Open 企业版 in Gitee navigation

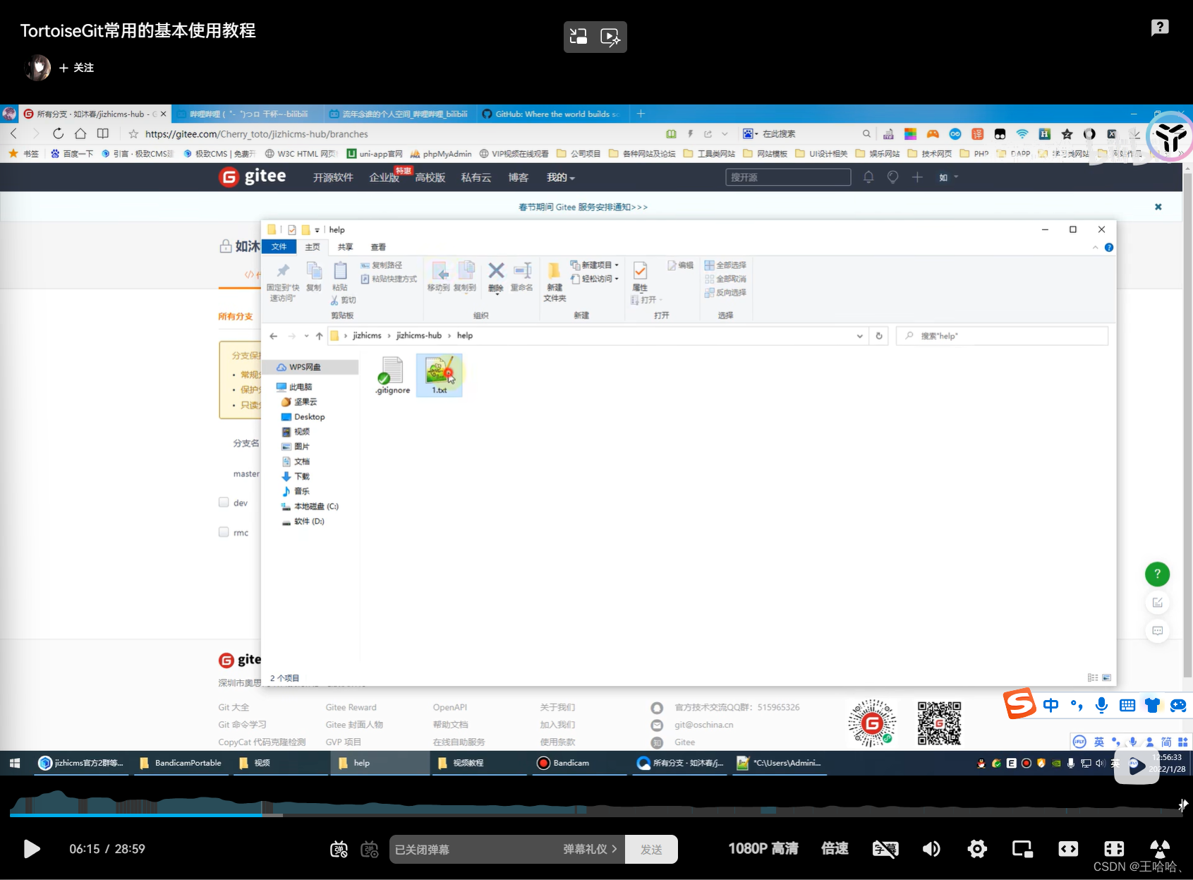click(384, 178)
